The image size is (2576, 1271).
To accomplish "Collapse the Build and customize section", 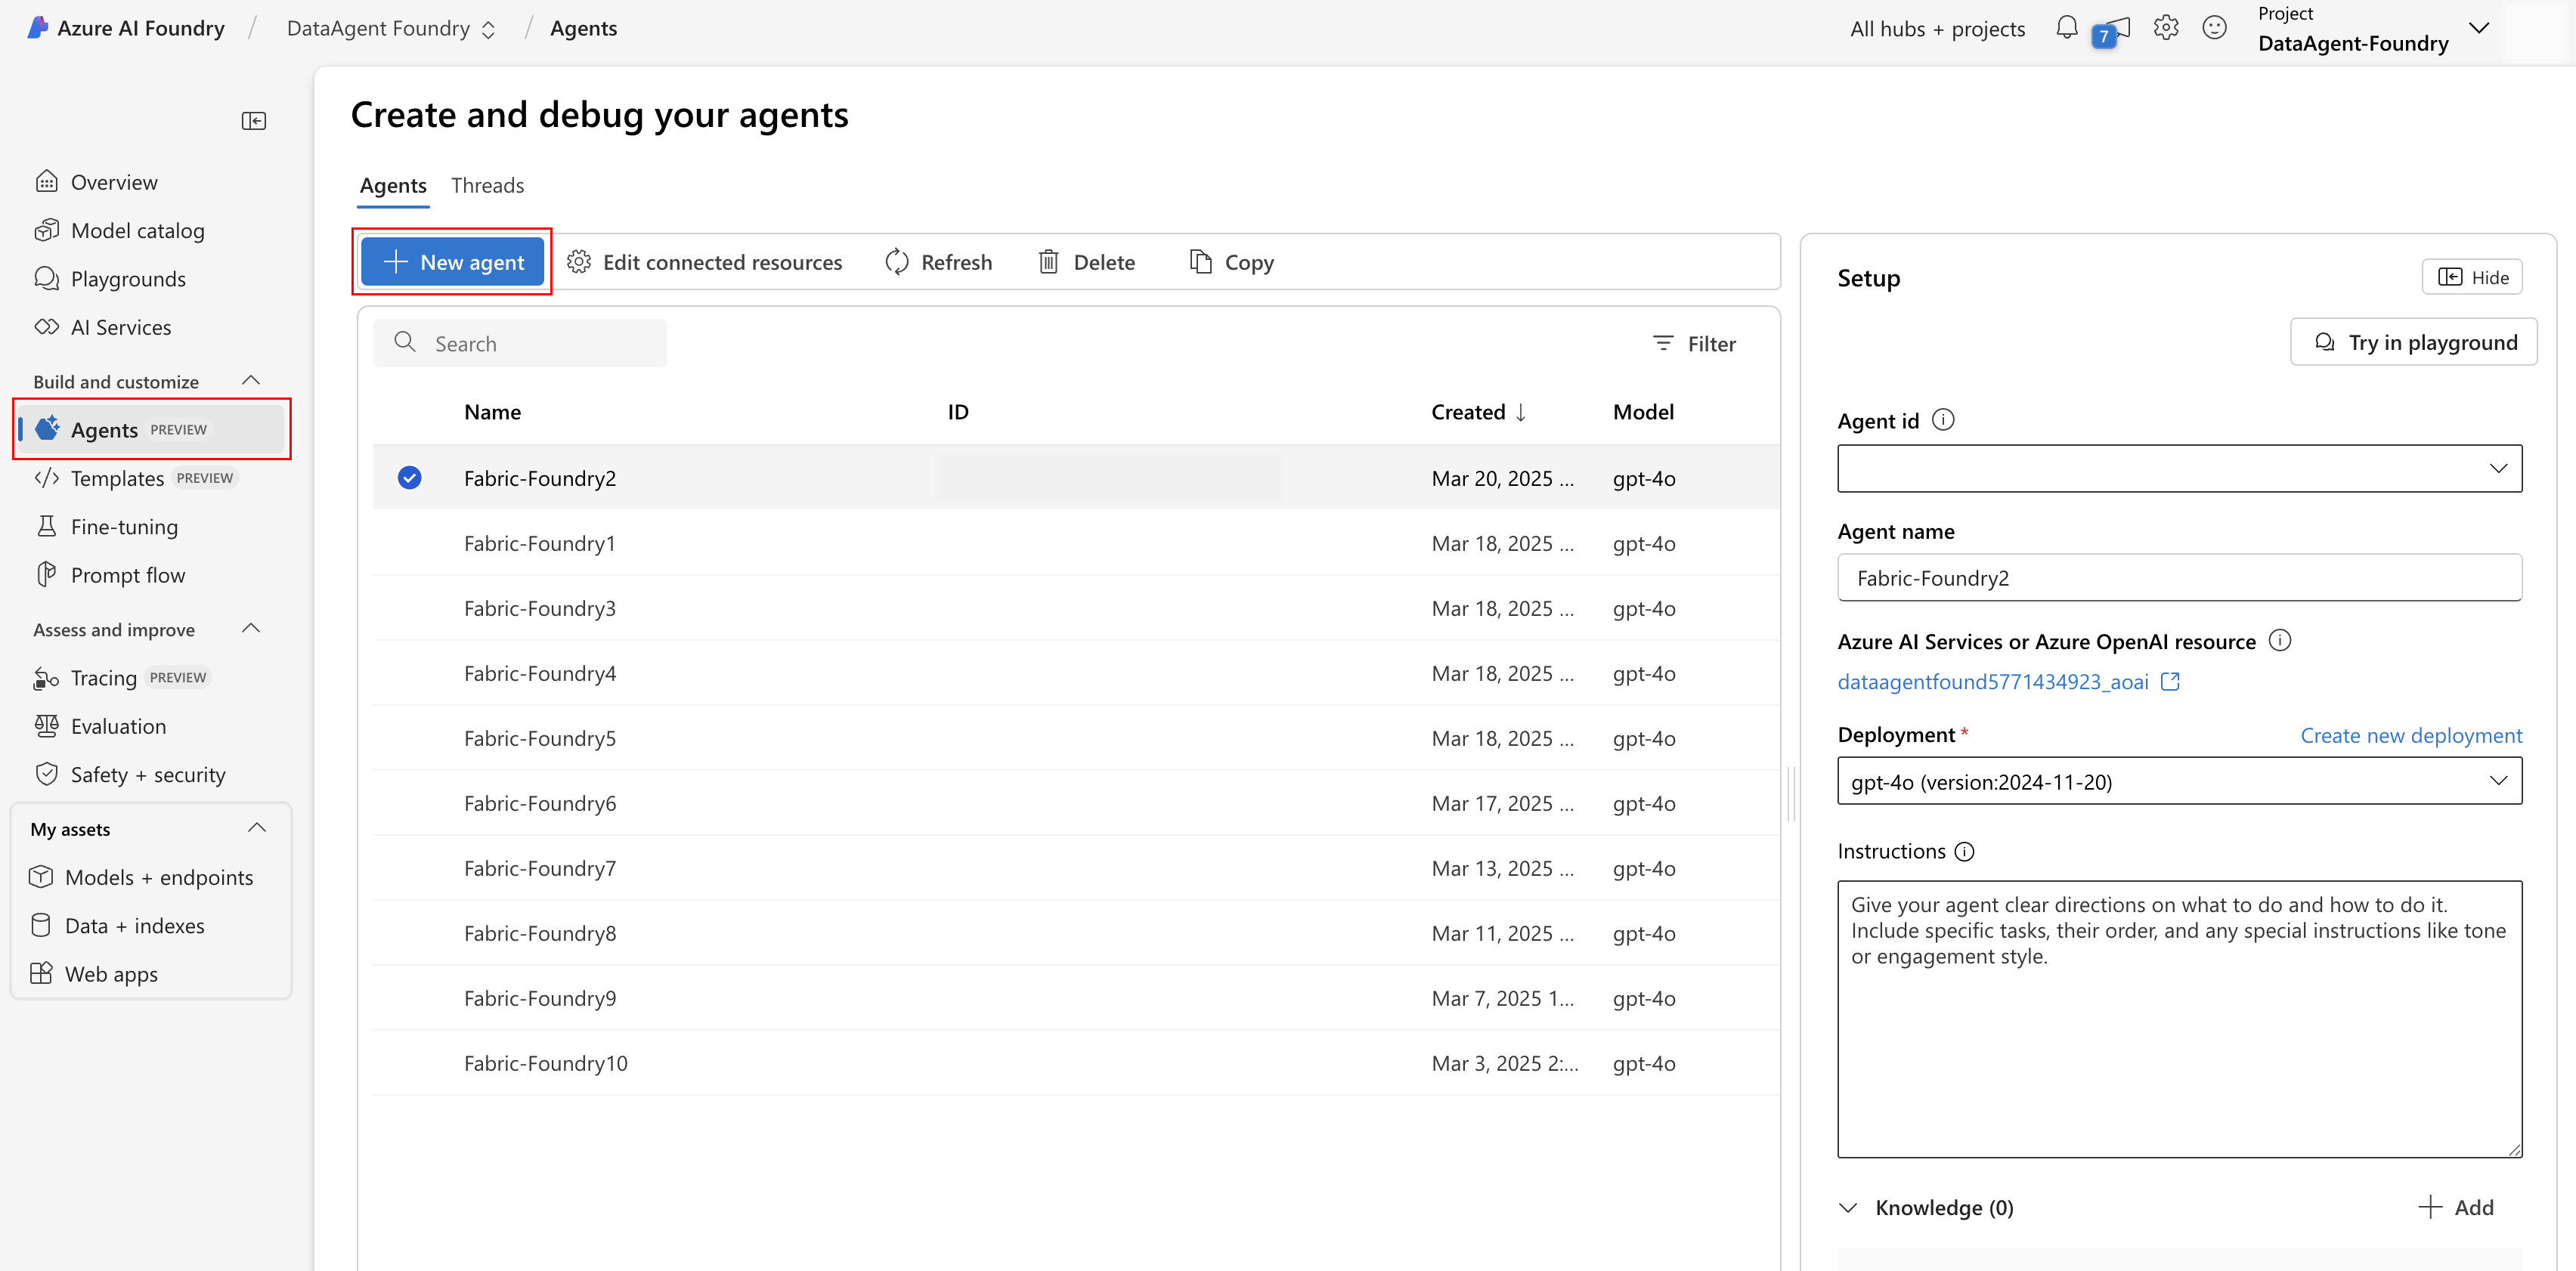I will coord(251,381).
